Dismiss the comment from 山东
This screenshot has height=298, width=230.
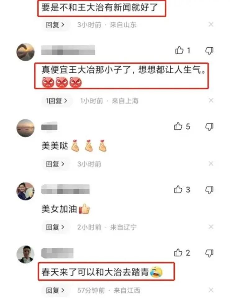[211, 24]
